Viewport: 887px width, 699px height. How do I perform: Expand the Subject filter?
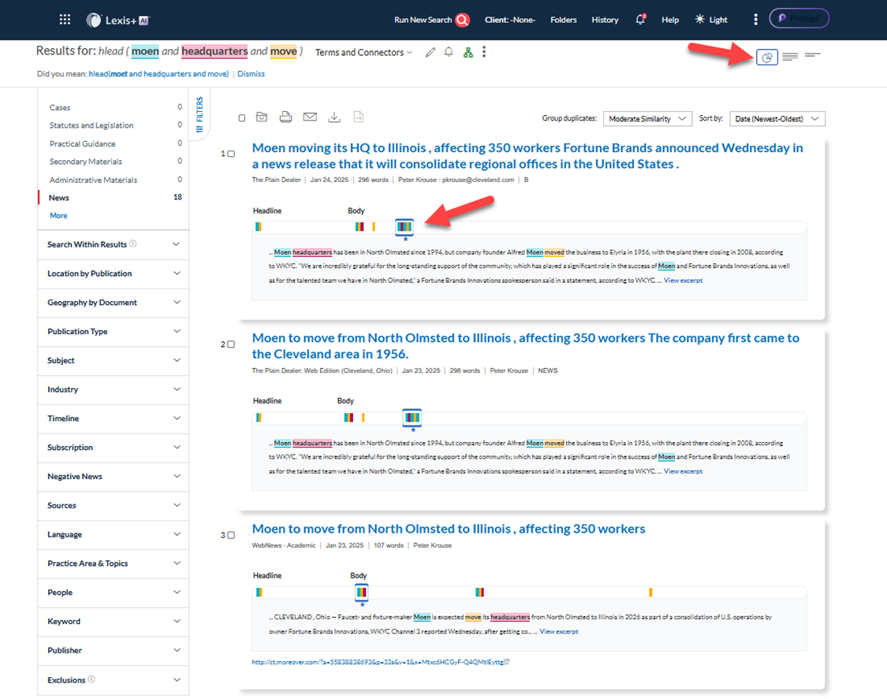click(113, 360)
